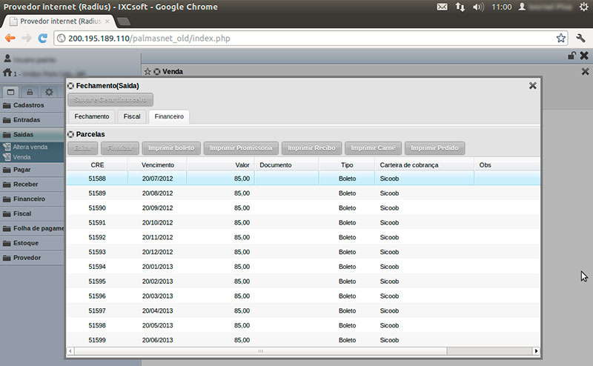Open the Chrome wrench menu

click(x=580, y=38)
